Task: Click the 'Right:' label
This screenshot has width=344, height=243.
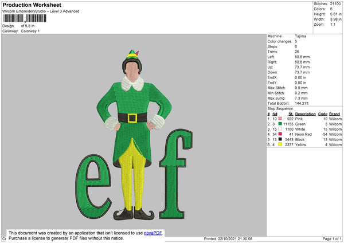Action: (272, 62)
